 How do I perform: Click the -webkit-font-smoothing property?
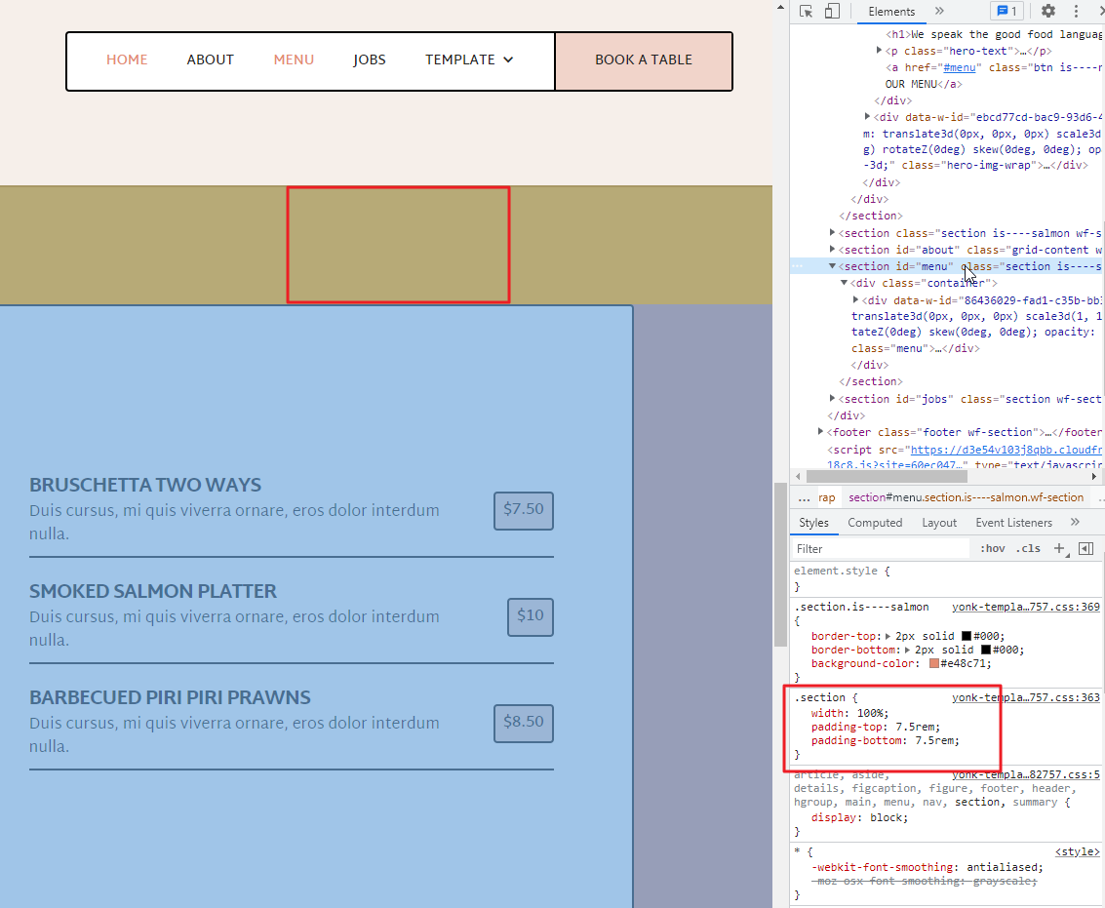pos(884,867)
